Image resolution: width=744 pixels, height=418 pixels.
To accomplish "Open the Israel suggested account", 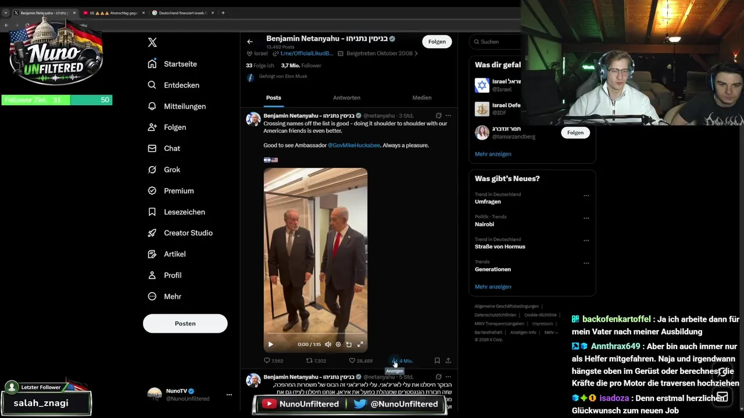I will [498, 85].
